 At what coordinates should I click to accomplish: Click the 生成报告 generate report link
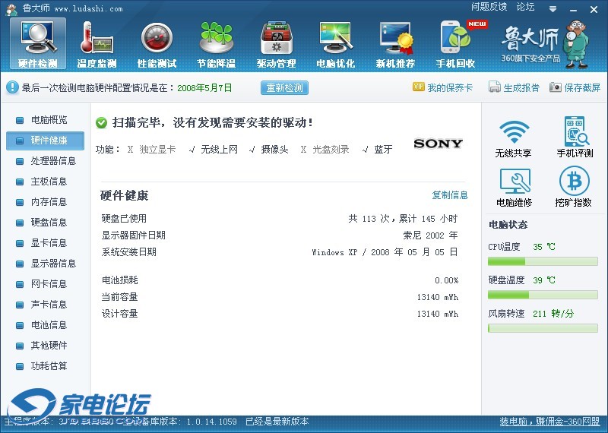(521, 87)
